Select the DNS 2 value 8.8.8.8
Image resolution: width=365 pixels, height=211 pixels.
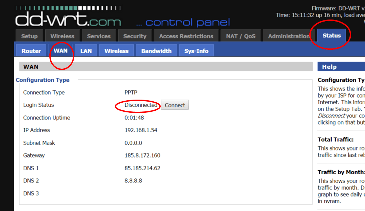[133, 181]
